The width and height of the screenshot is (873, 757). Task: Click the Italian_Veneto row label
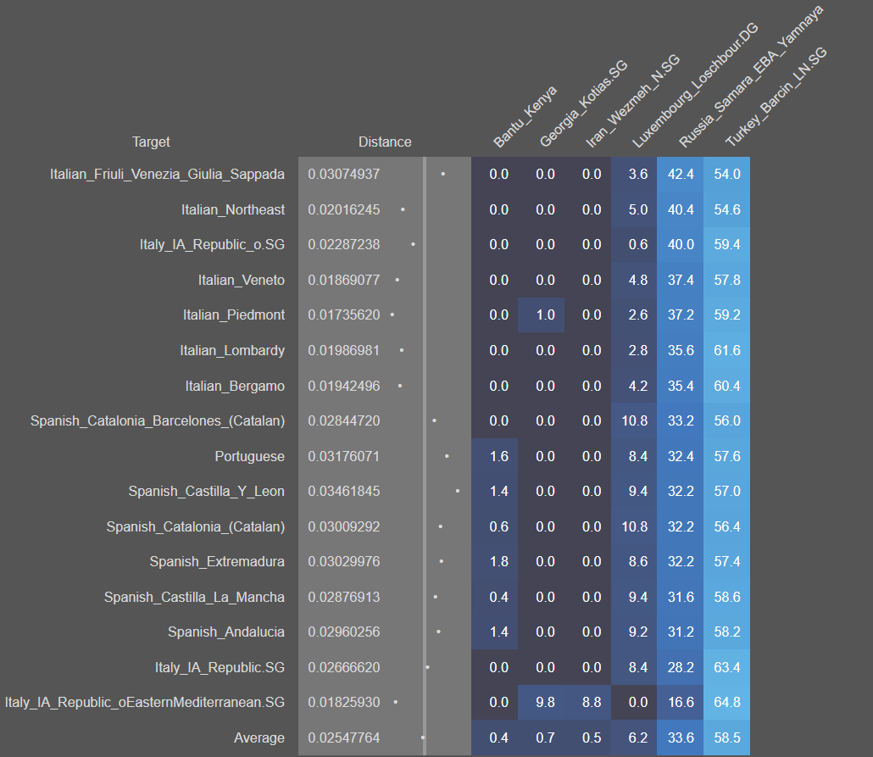pos(241,280)
